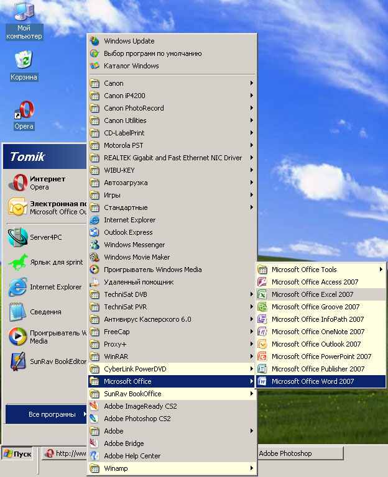
Task: Click the Opera shortcut icon on the desktop
Action: tap(24, 110)
